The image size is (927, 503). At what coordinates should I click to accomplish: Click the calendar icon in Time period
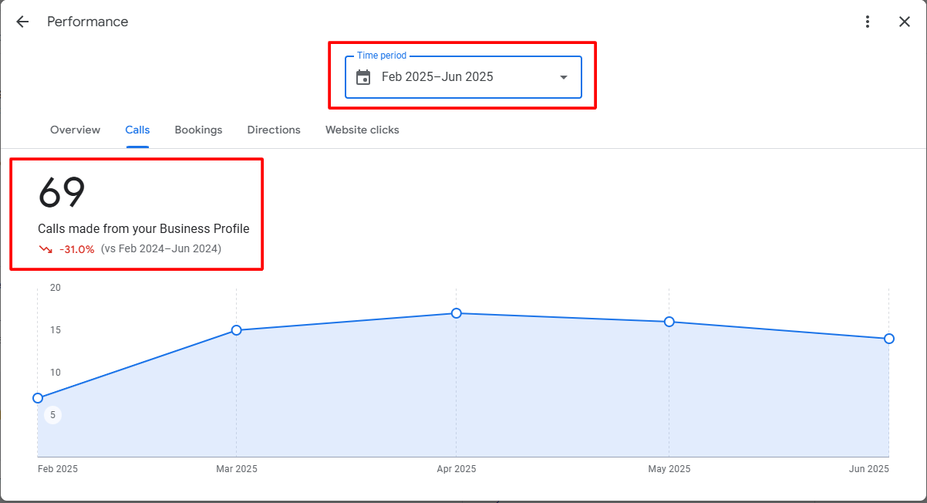pyautogui.click(x=363, y=77)
